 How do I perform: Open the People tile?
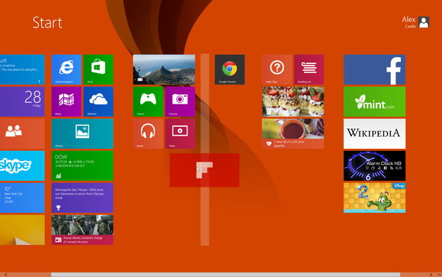pyautogui.click(x=22, y=134)
